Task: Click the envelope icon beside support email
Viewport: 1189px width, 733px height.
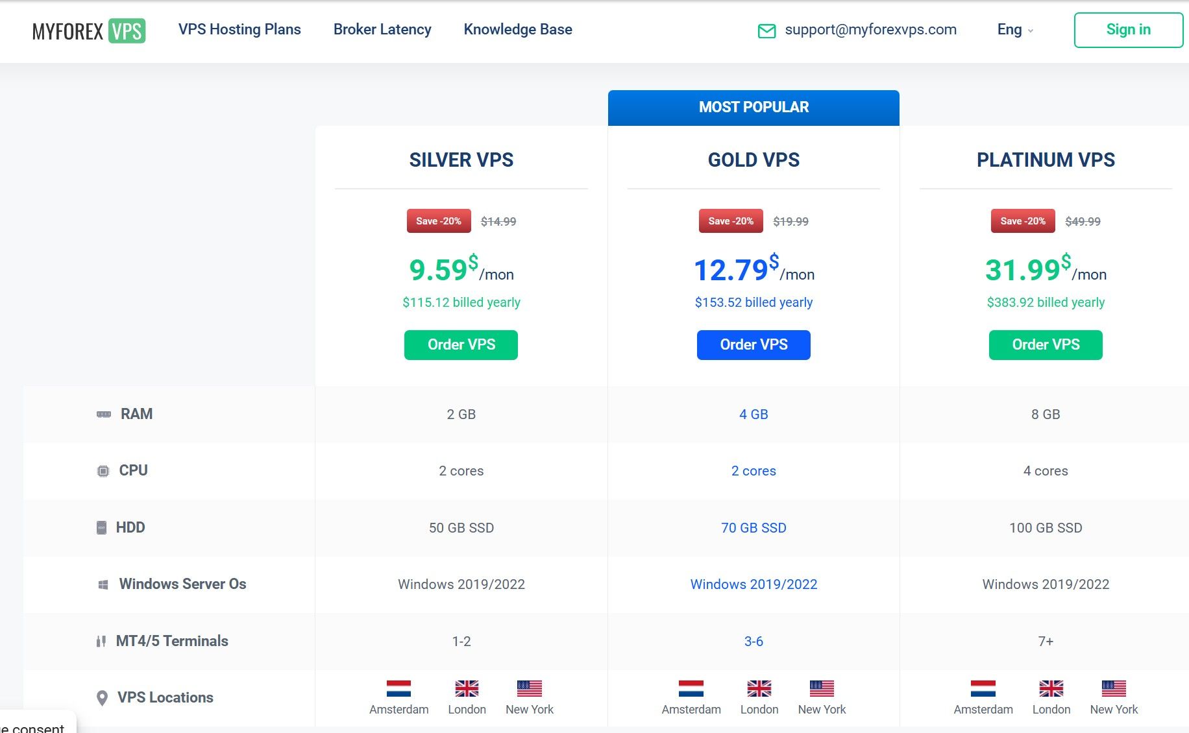Action: pos(766,30)
